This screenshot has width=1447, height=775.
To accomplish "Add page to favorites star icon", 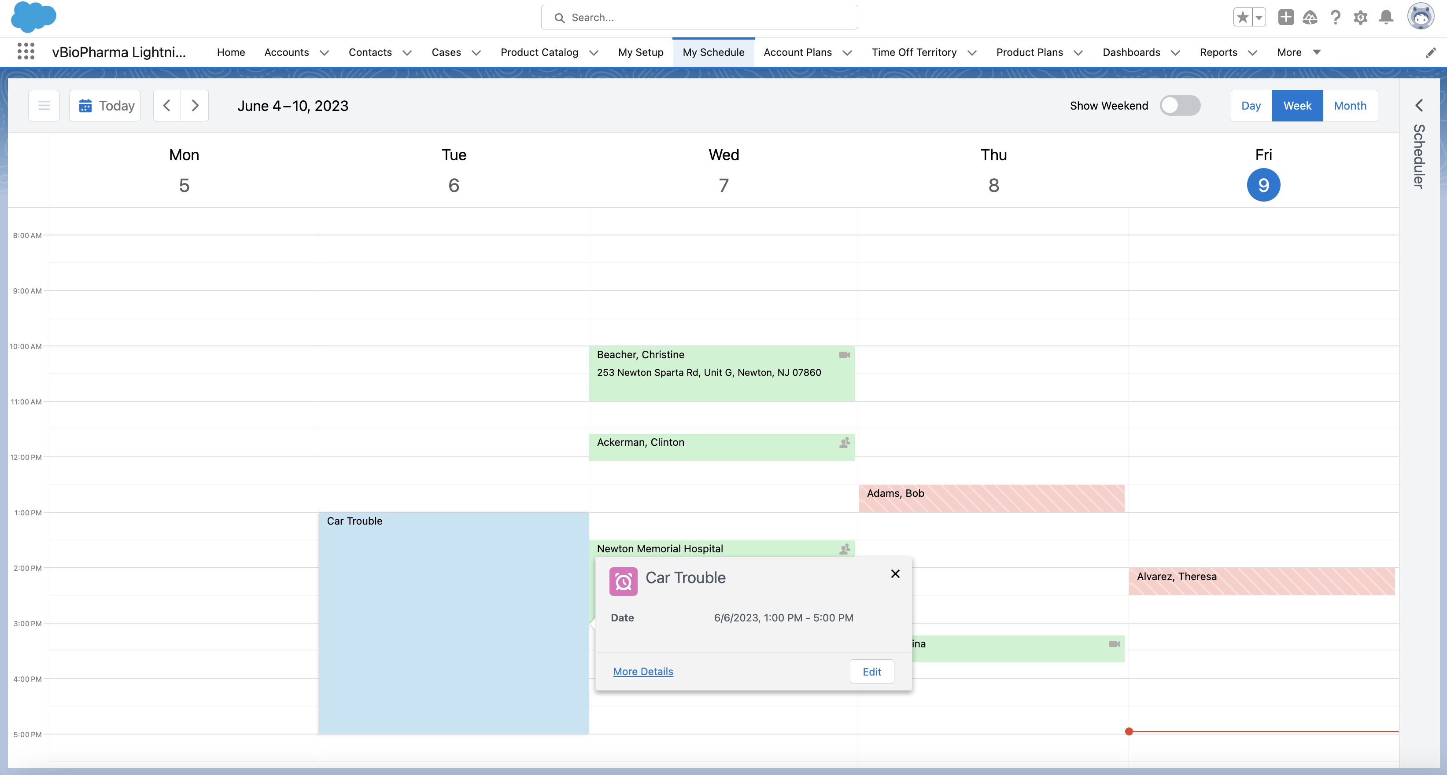I will coord(1243,18).
